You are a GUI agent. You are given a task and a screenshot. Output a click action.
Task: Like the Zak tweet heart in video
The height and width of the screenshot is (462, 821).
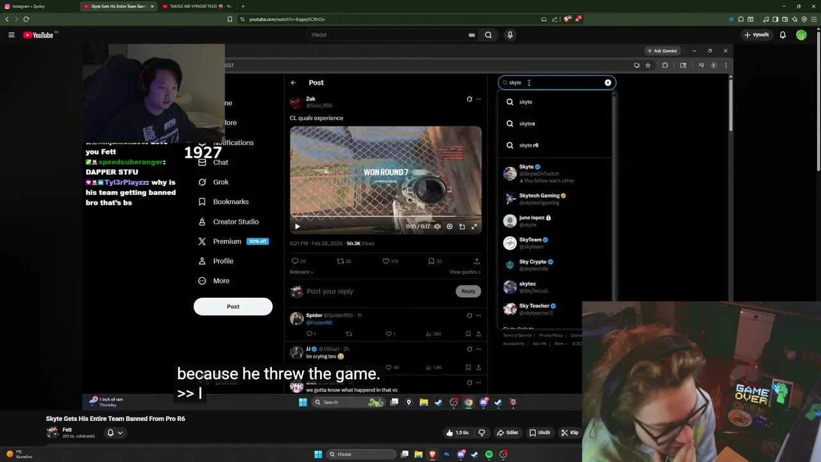[386, 261]
